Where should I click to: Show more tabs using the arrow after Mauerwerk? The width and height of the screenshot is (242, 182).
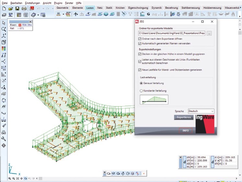coord(240,7)
